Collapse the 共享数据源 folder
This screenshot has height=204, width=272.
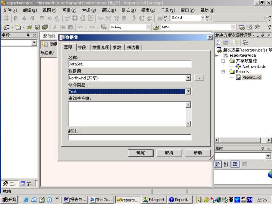223,61
